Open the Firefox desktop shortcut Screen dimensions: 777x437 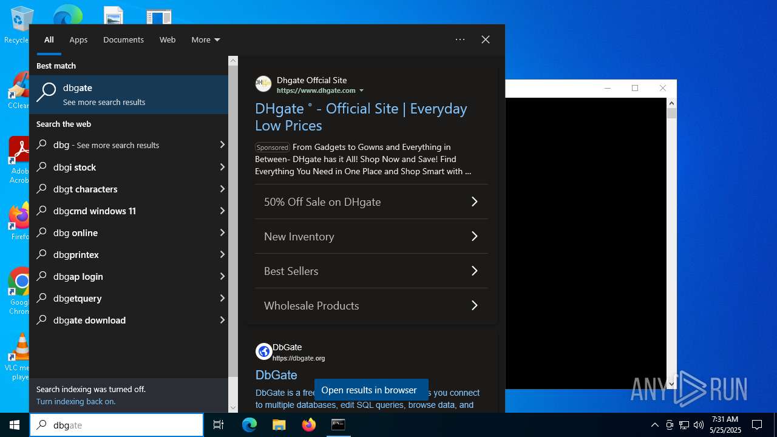coord(19,222)
